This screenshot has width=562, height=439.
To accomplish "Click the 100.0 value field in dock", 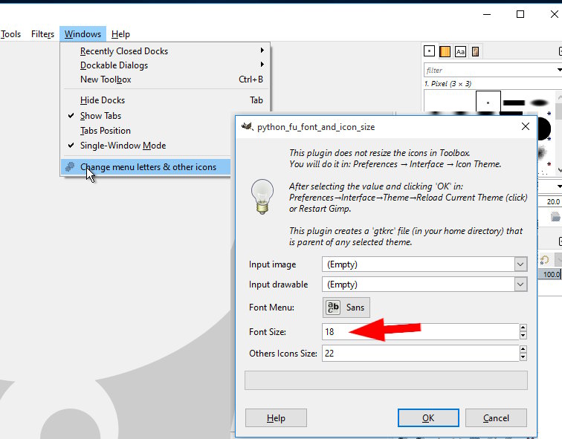I will tap(550, 274).
